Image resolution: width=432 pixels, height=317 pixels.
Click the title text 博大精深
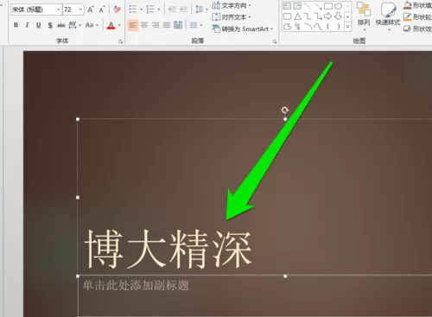click(x=168, y=249)
